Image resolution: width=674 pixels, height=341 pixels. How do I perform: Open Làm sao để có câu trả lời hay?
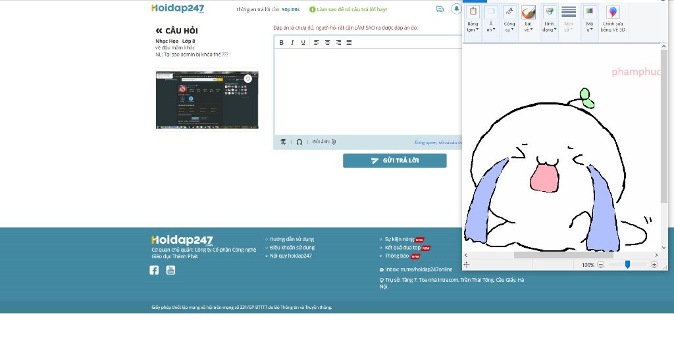click(x=348, y=9)
